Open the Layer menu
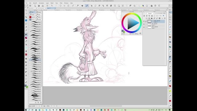 (47, 3)
